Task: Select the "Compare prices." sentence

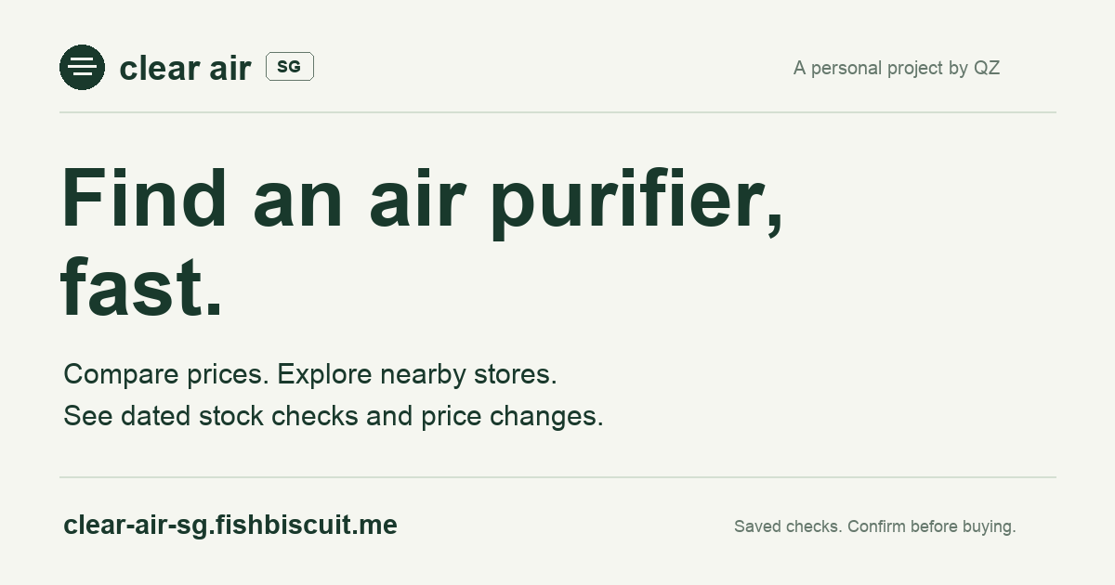Action: pyautogui.click(x=166, y=375)
